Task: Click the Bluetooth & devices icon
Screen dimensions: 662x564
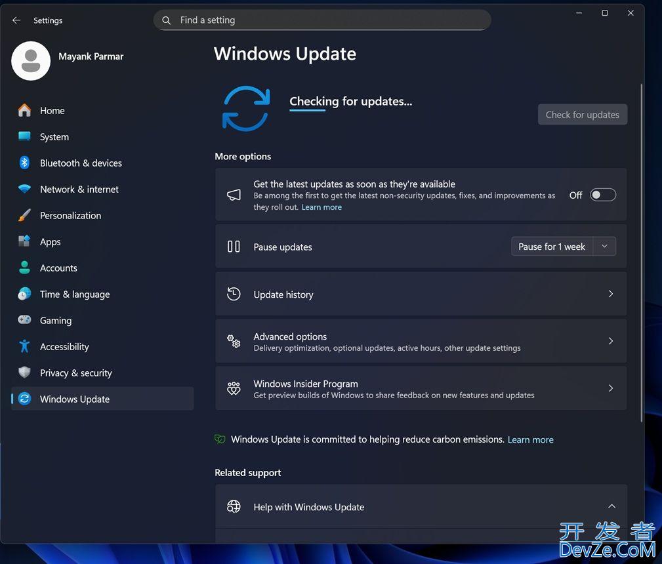Action: click(x=24, y=163)
